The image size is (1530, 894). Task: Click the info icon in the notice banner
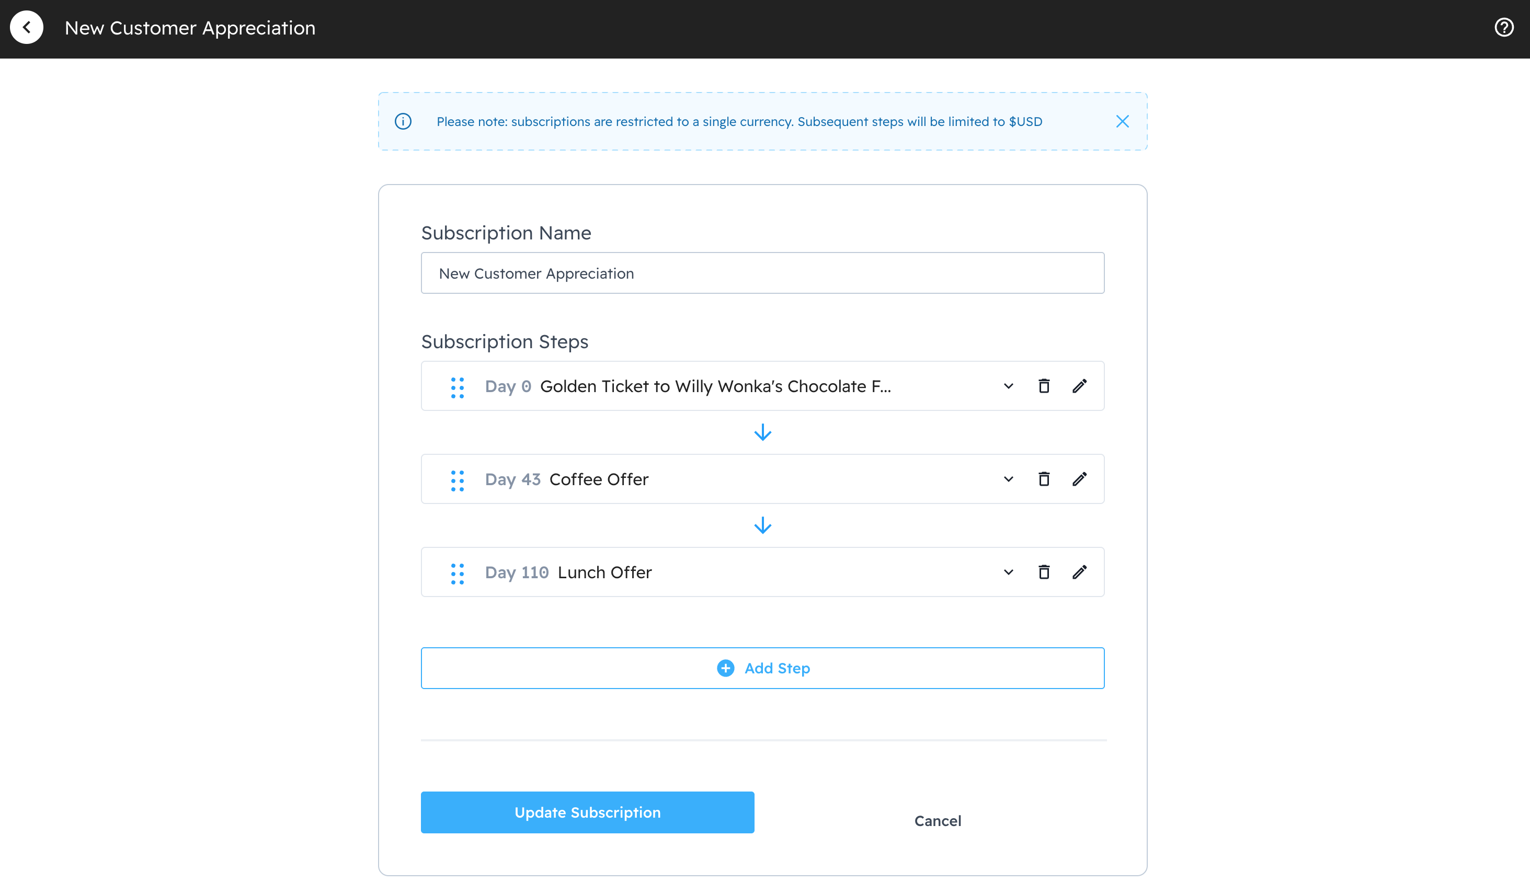click(403, 121)
